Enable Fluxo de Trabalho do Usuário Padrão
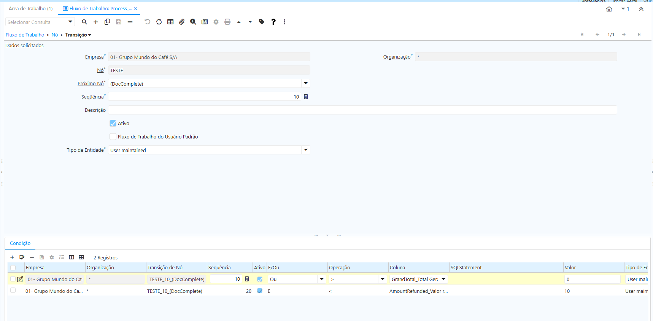Viewport: 653px width, 321px height. pos(113,137)
